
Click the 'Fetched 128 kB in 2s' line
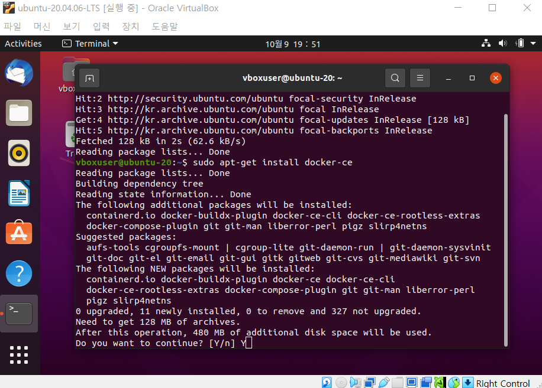click(160, 141)
